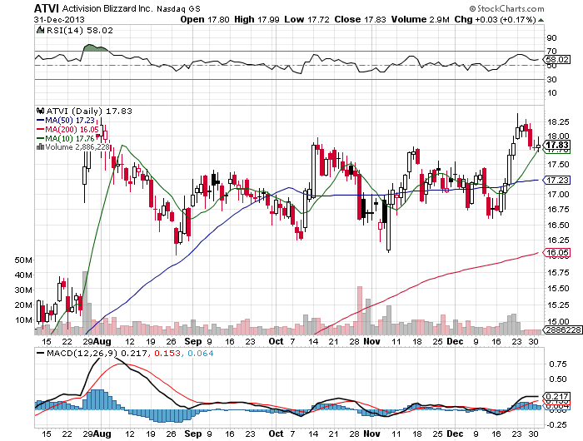Screen dimensions: 583x441
Task: Click Oct on the price chart date axis
Action: pyautogui.click(x=276, y=341)
